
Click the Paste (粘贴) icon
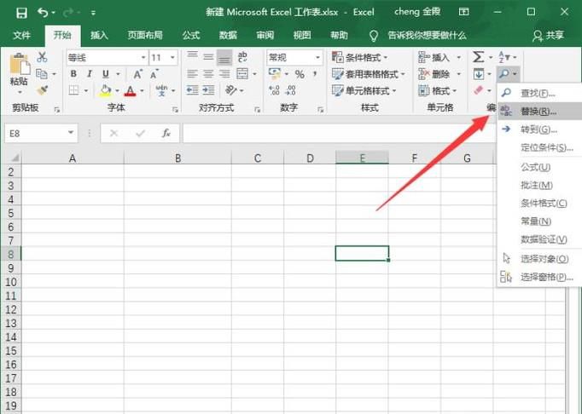(18, 68)
